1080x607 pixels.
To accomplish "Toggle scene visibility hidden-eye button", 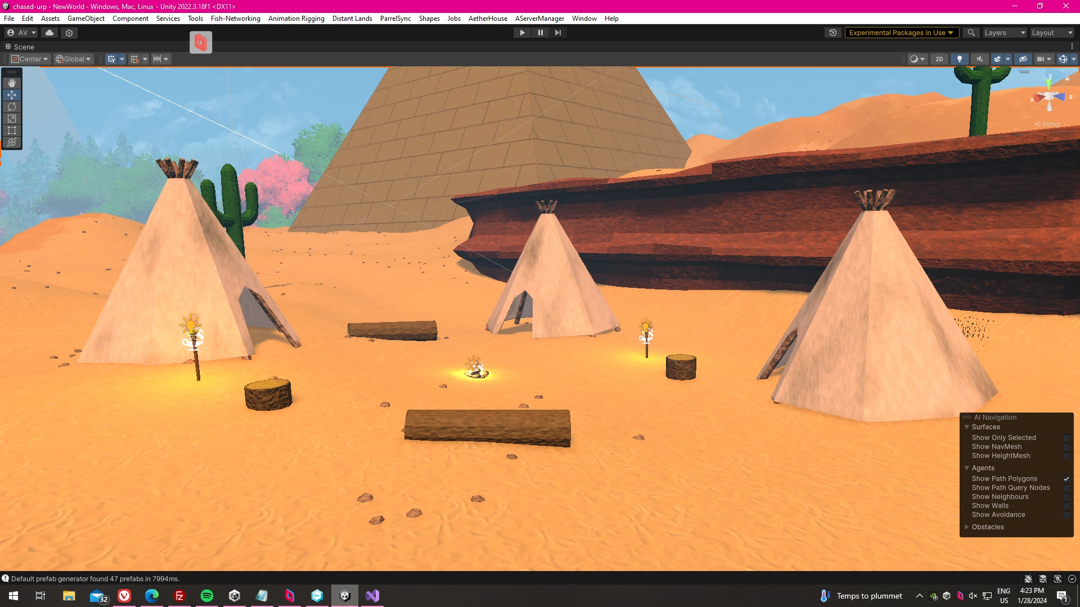I will click(1023, 59).
